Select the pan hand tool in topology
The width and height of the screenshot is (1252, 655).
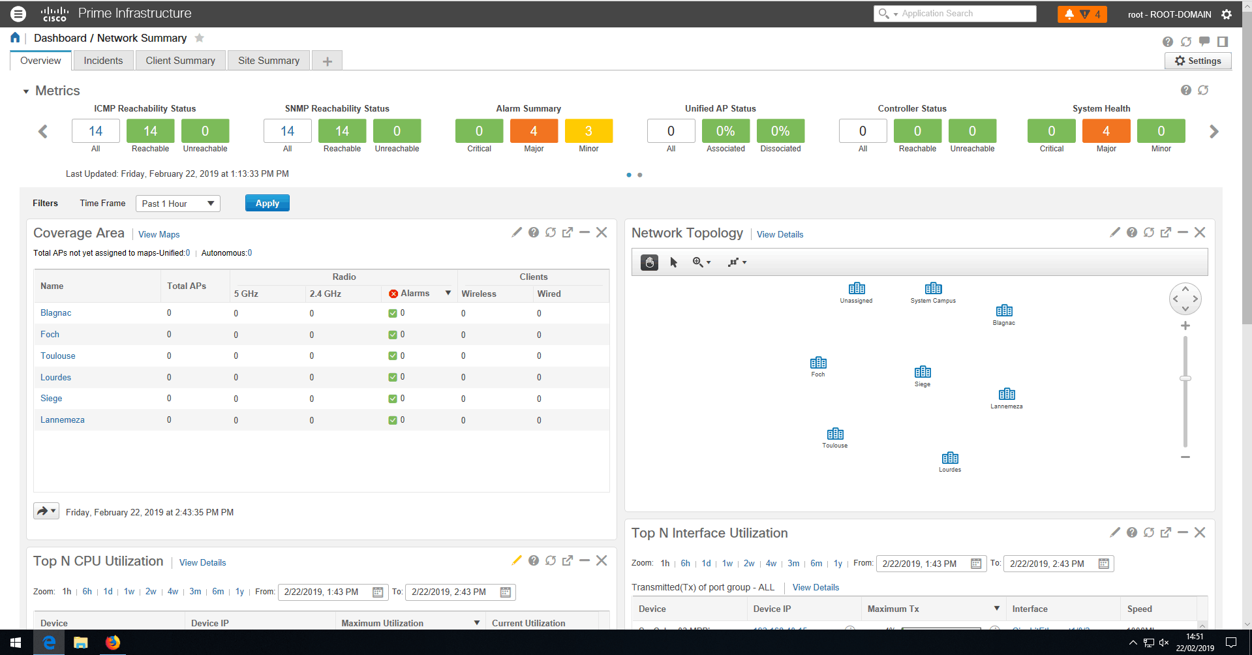649,262
